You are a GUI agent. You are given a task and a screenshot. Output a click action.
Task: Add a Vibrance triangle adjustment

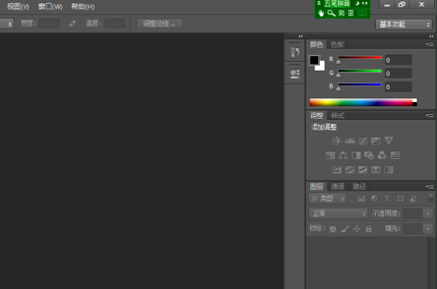pos(389,140)
